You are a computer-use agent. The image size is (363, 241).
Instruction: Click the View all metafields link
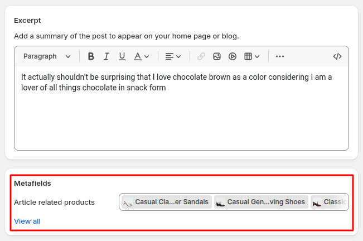27,221
